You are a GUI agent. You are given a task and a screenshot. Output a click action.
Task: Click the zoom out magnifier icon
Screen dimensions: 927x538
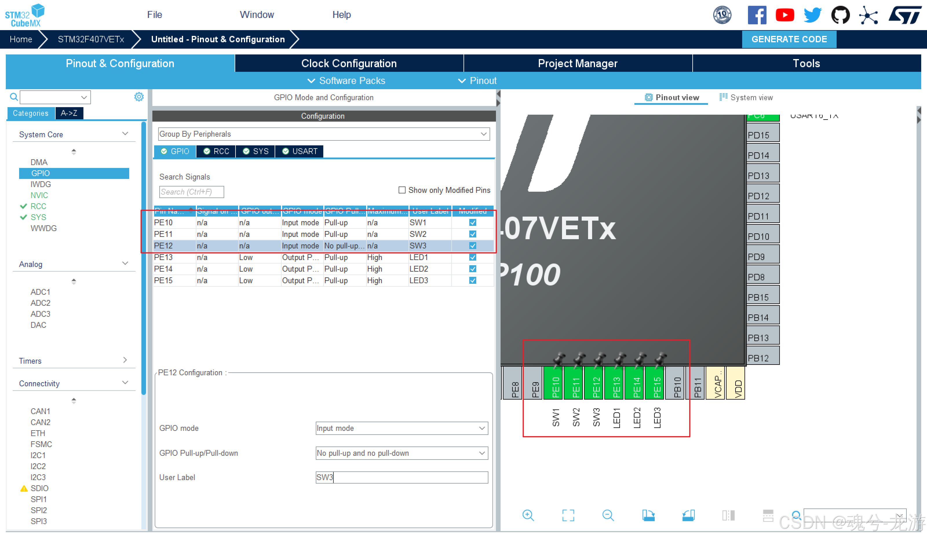[608, 515]
